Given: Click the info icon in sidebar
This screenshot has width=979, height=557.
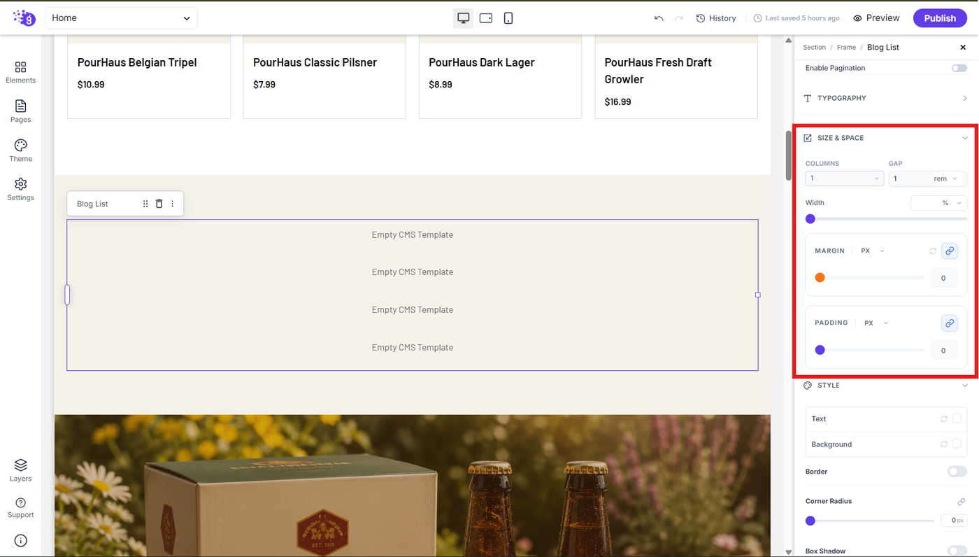Looking at the screenshot, I should pyautogui.click(x=20, y=540).
